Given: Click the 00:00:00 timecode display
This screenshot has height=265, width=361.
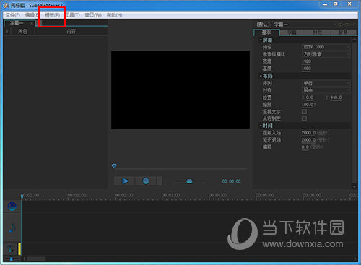Looking at the screenshot, I should coord(231,181).
